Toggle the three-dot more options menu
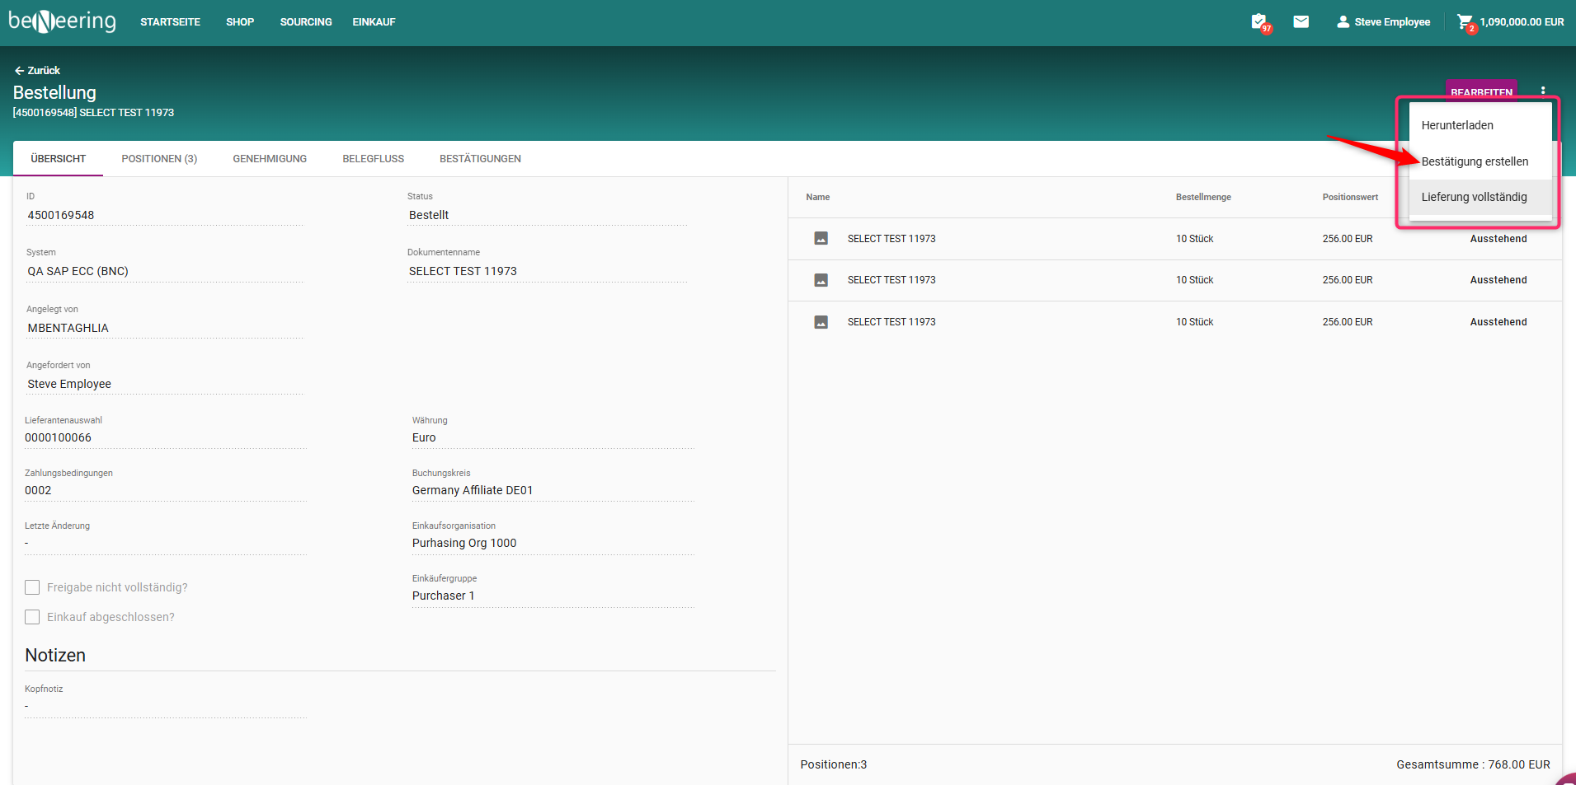1576x785 pixels. [1542, 91]
